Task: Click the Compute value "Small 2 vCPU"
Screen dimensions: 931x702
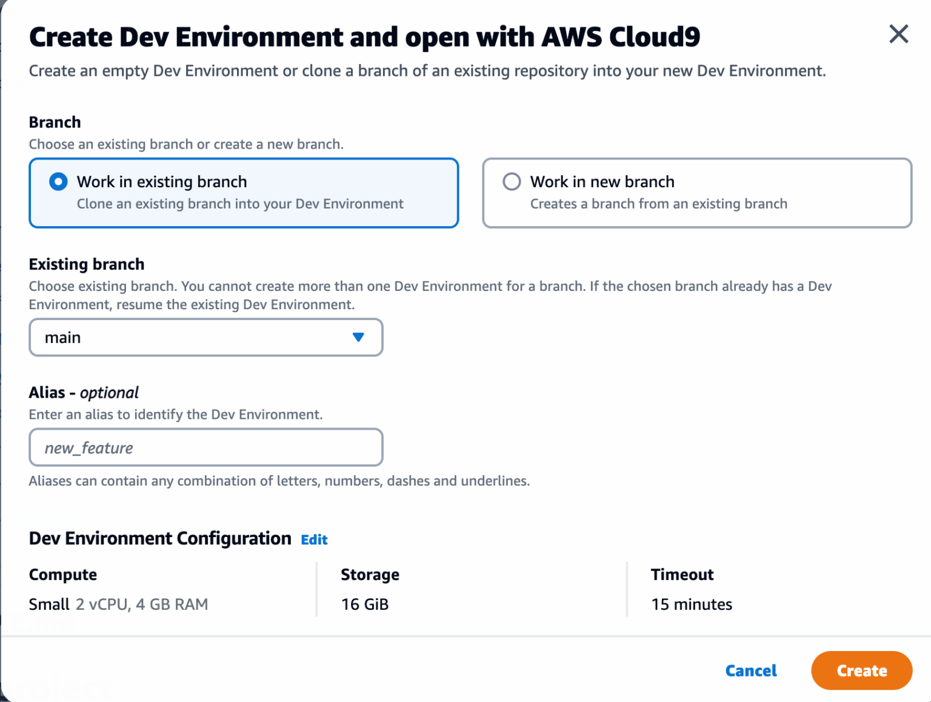Action: [118, 604]
